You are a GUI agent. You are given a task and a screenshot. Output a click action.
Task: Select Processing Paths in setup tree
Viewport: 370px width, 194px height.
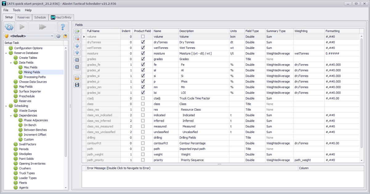coord(35,77)
